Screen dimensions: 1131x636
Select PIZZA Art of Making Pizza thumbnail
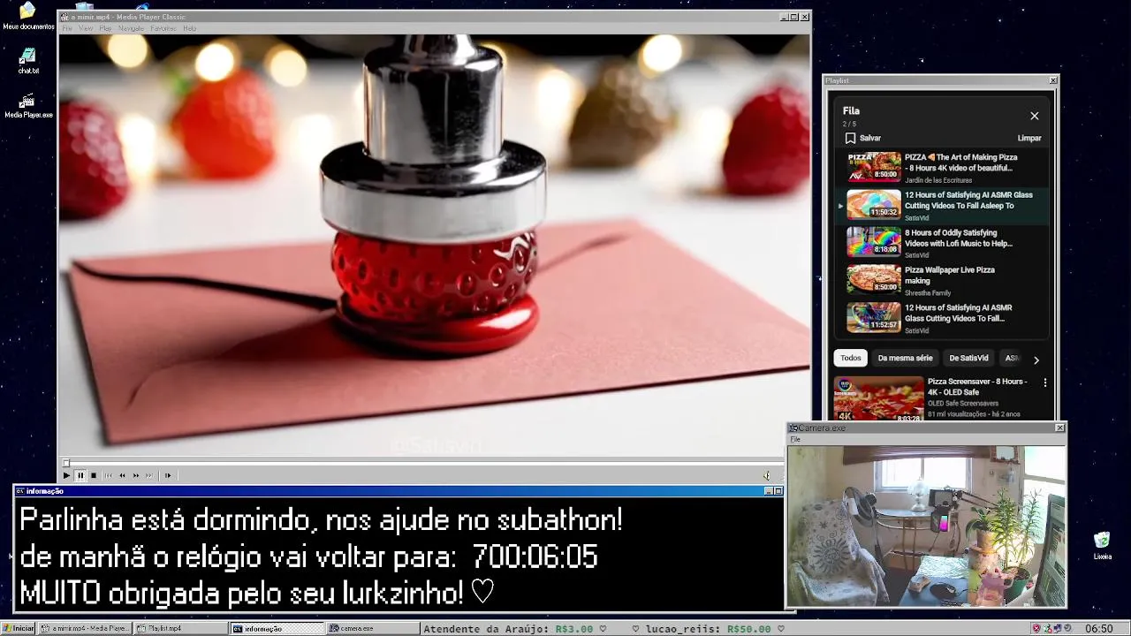874,167
